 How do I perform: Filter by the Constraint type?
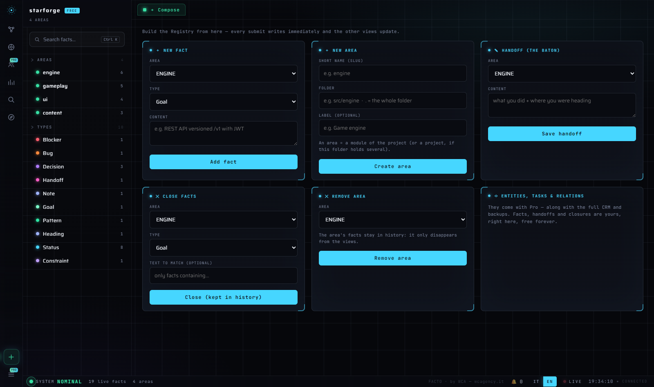coord(77,261)
